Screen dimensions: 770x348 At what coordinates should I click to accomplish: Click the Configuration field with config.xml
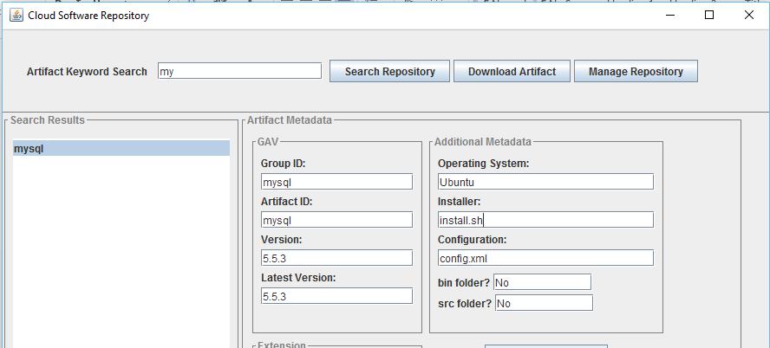click(545, 258)
